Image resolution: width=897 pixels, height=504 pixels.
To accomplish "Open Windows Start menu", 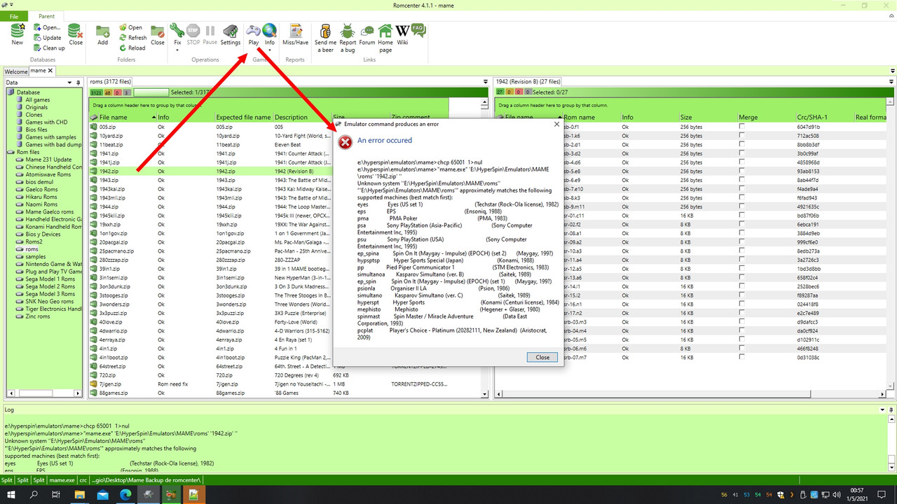I will (11, 495).
